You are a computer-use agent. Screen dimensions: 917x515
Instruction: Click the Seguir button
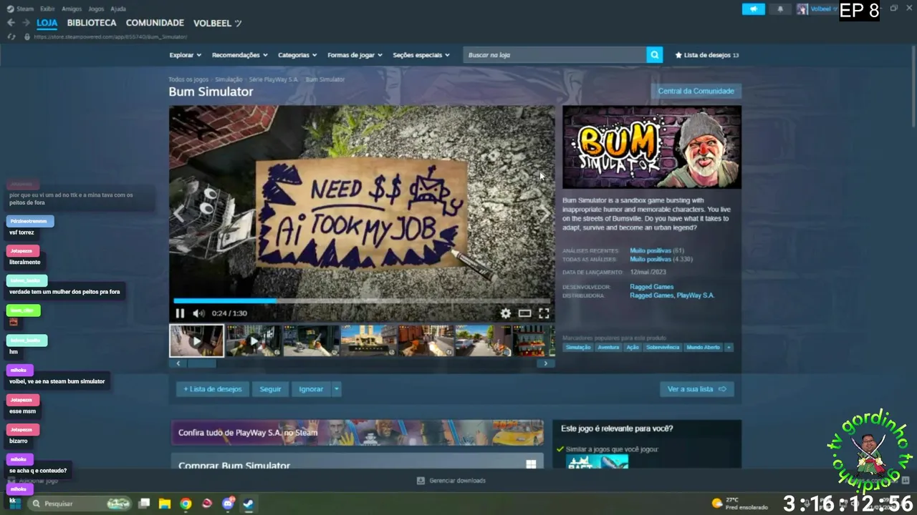coord(270,389)
